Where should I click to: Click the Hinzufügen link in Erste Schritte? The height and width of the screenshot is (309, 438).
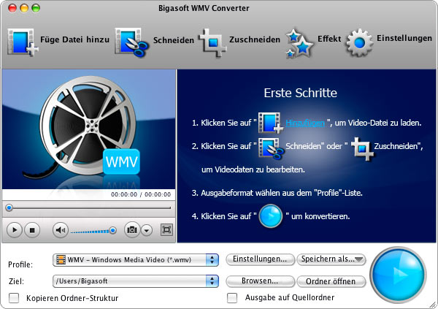[x=305, y=123]
